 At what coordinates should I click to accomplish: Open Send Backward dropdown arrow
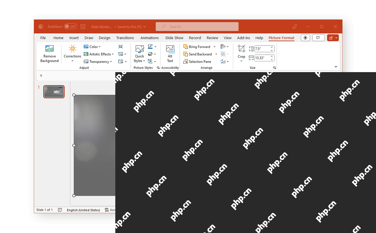click(216, 54)
